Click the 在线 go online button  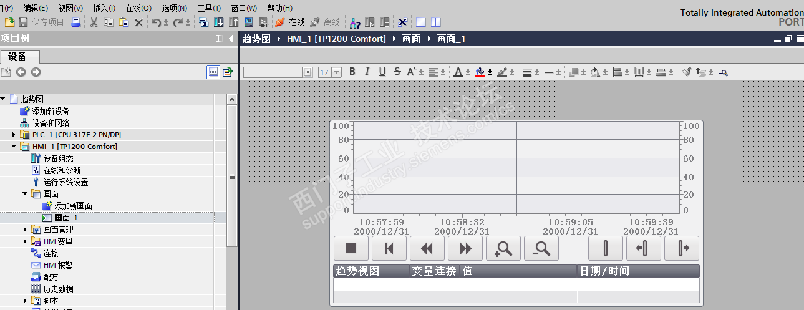tap(290, 22)
